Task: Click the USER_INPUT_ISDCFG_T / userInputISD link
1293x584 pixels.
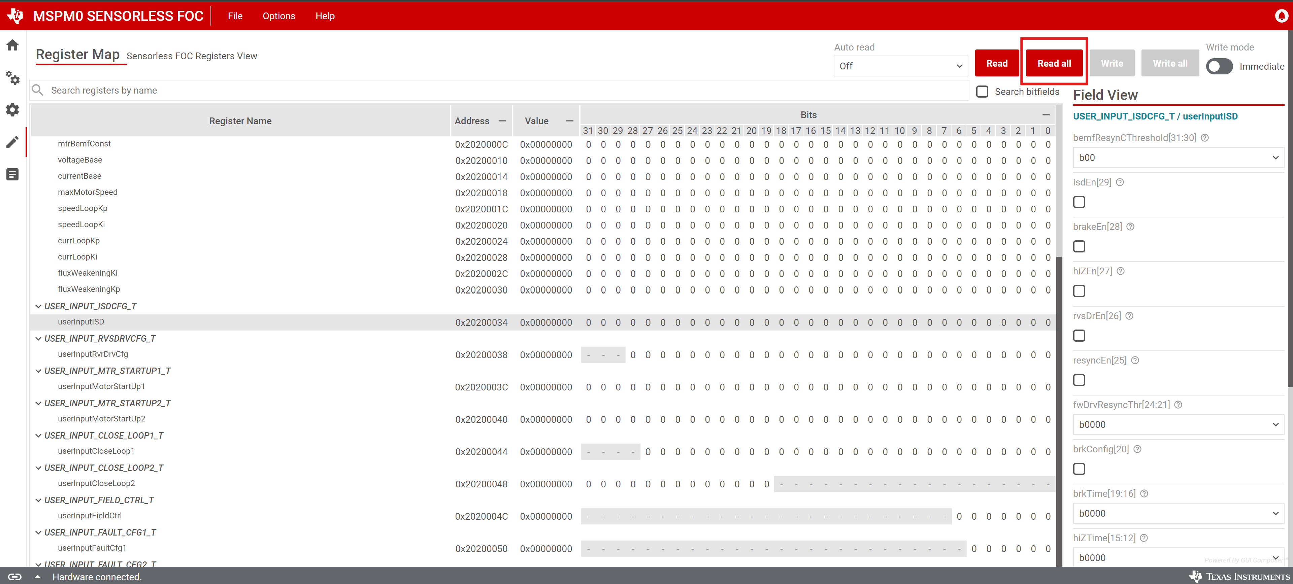Action: click(1155, 116)
